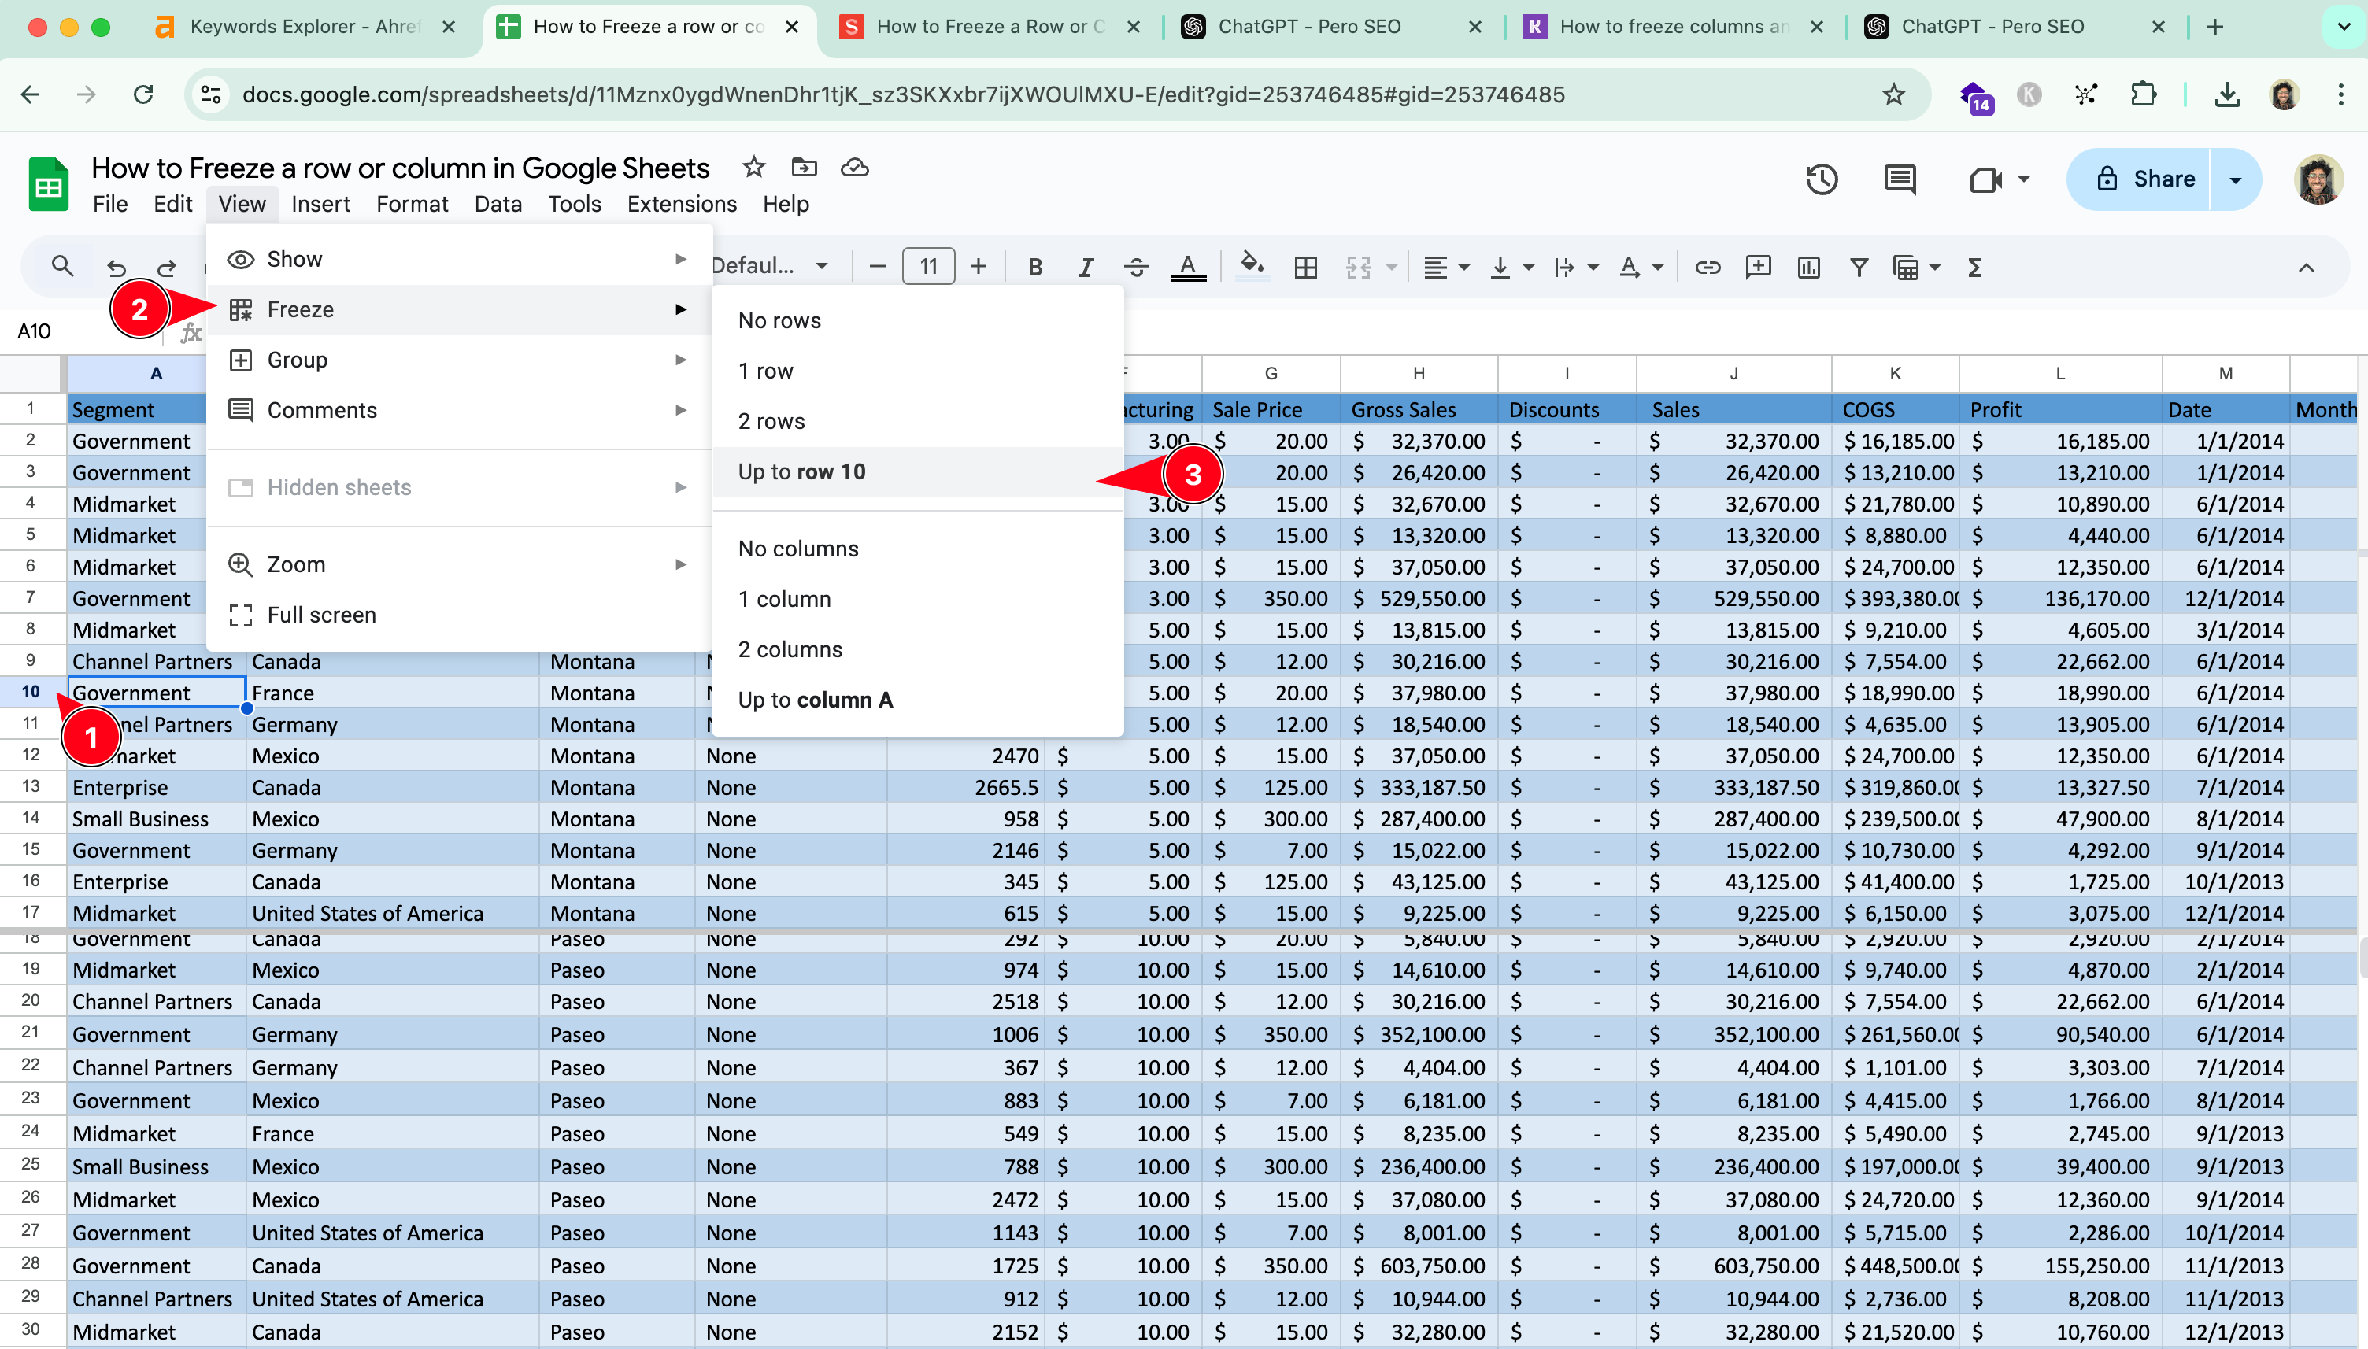The height and width of the screenshot is (1349, 2368).
Task: Click the merge cells icon
Action: pyautogui.click(x=1358, y=267)
